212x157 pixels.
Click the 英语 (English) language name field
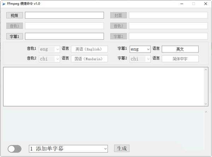coord(89,49)
